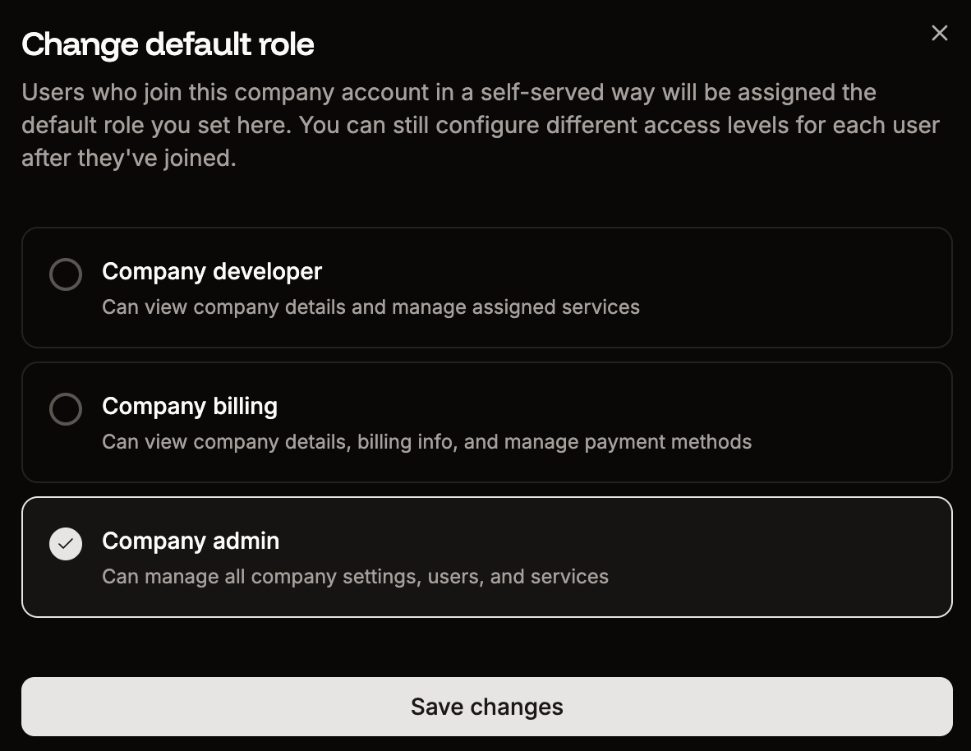The height and width of the screenshot is (751, 971).
Task: Click the Save changes button
Action: (x=486, y=706)
